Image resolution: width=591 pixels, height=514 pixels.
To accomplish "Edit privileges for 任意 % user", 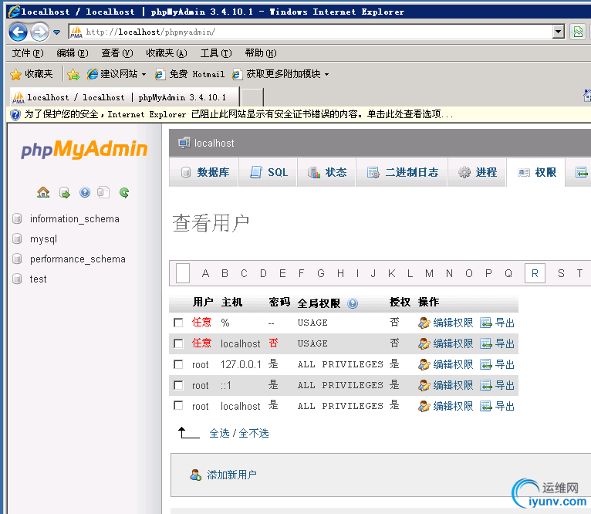I will click(x=445, y=323).
